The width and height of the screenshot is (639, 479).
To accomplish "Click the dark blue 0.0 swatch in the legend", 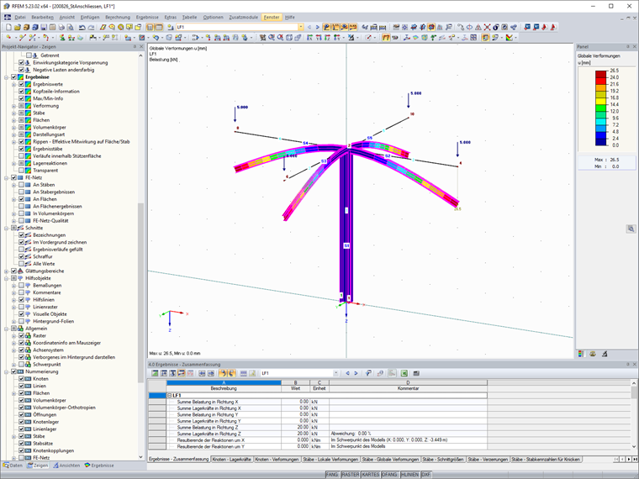I will pyautogui.click(x=600, y=142).
